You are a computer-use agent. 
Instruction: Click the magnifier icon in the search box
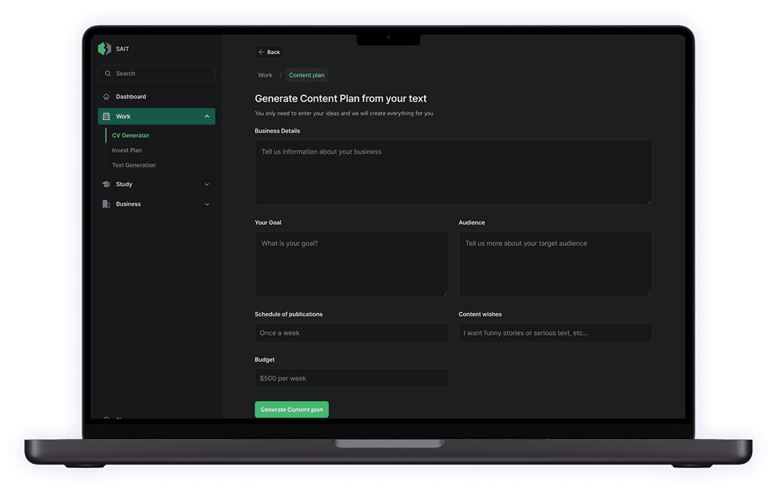coord(108,73)
